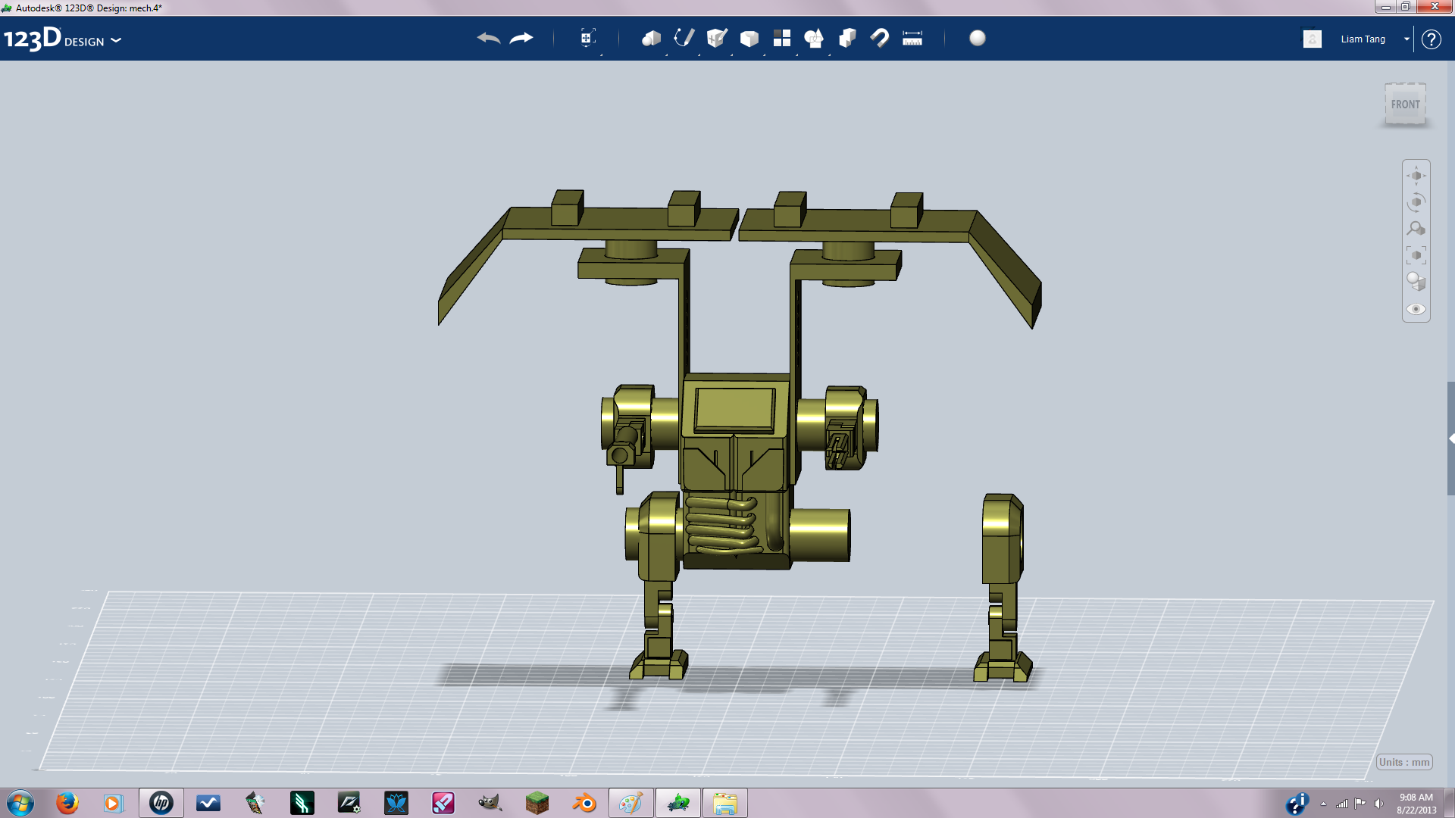The image size is (1455, 818).
Task: Open the HP app in taskbar
Action: pos(161,803)
